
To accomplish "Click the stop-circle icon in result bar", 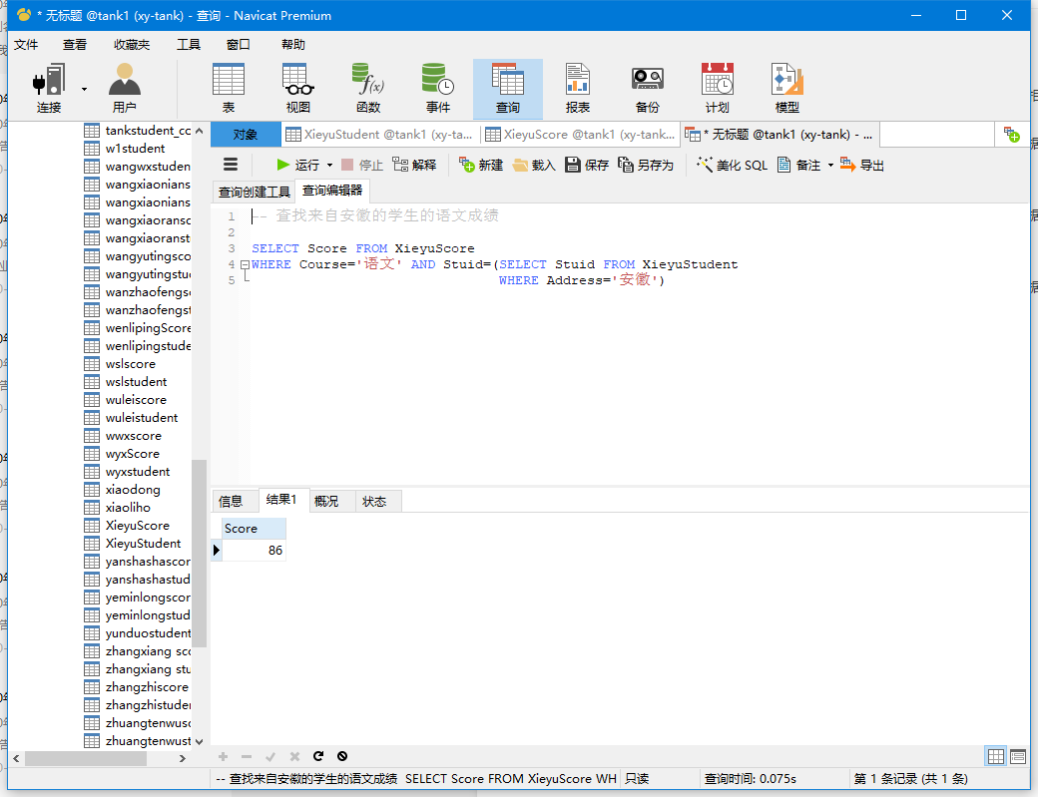I will [342, 756].
